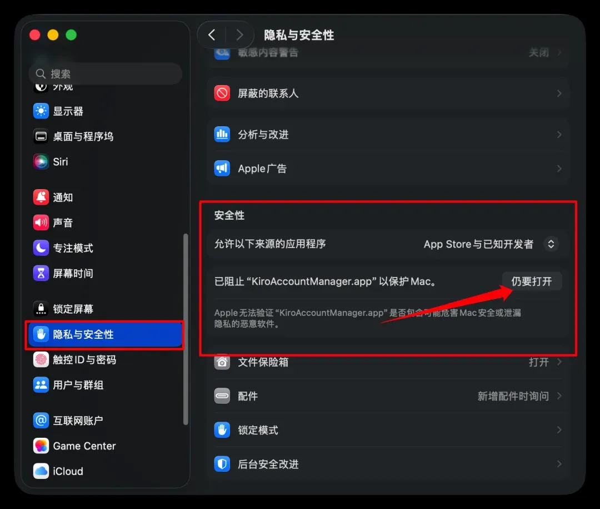Image resolution: width=600 pixels, height=509 pixels.
Task: Click the iCloud label in sidebar
Action: point(68,471)
